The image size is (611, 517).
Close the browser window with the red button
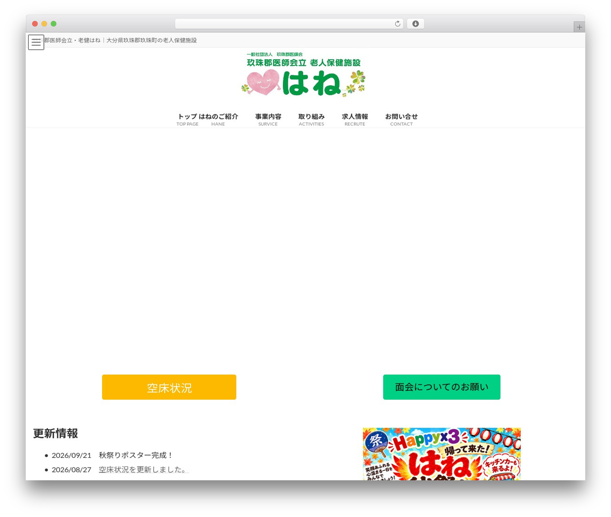pos(35,24)
